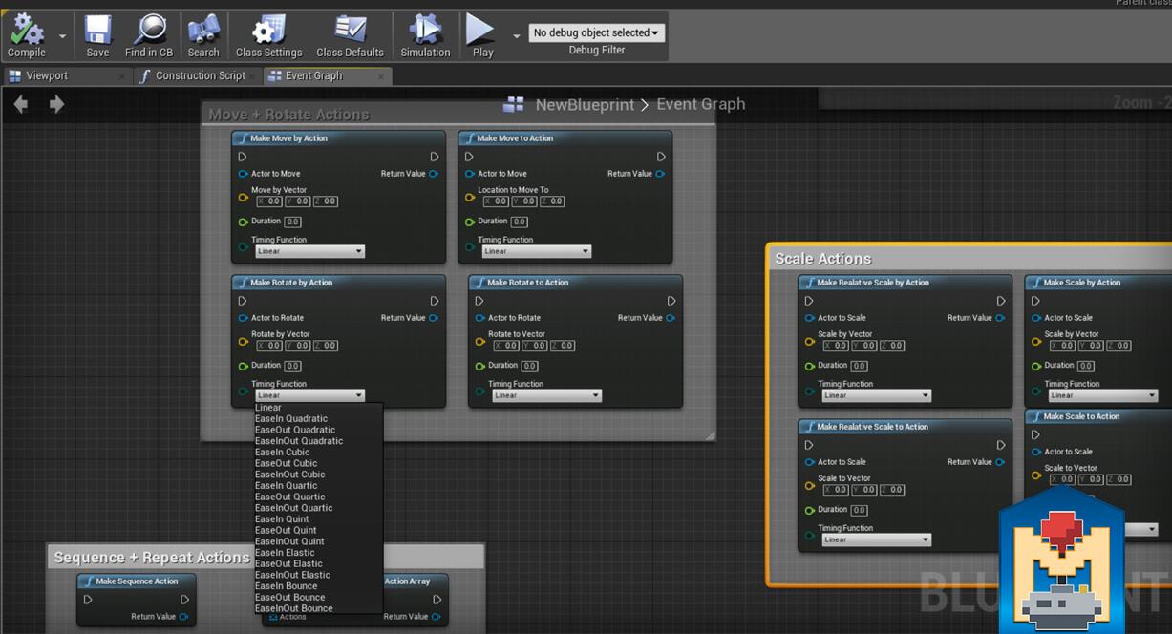Navigate back with the left arrow
This screenshot has width=1172, height=634.
[21, 104]
